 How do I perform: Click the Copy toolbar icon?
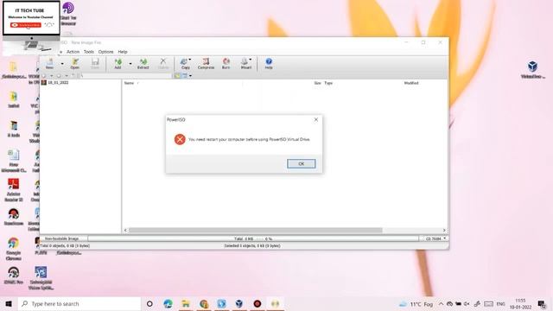click(x=185, y=64)
